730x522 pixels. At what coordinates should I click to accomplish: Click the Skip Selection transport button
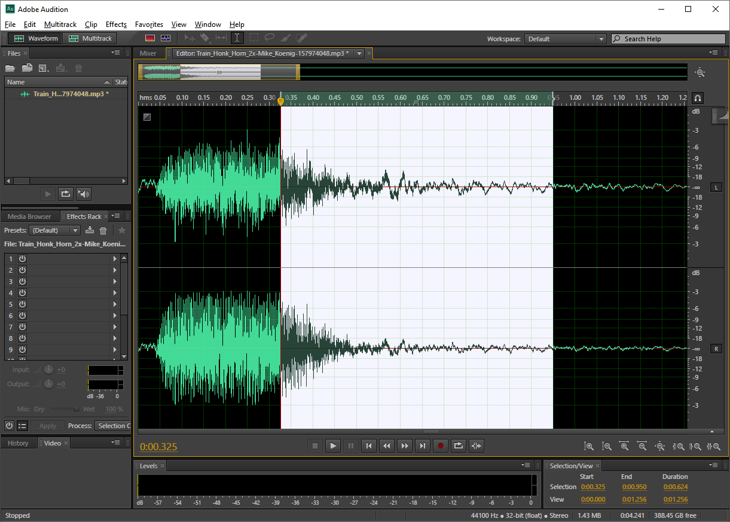[x=477, y=445]
